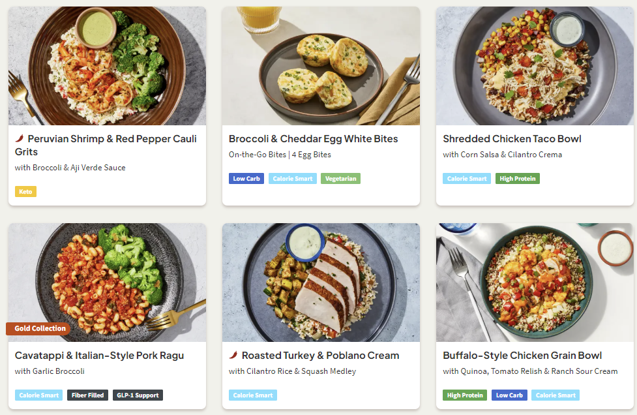This screenshot has height=415, width=637.
Task: Select the Fiber Filled tag
Action: pyautogui.click(x=87, y=395)
